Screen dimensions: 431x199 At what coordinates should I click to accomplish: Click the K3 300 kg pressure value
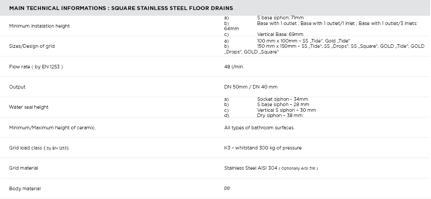(263, 148)
